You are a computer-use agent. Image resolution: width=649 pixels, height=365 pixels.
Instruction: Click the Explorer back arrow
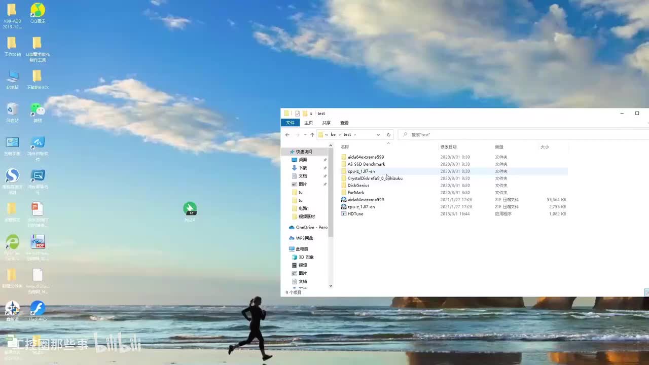tap(287, 135)
